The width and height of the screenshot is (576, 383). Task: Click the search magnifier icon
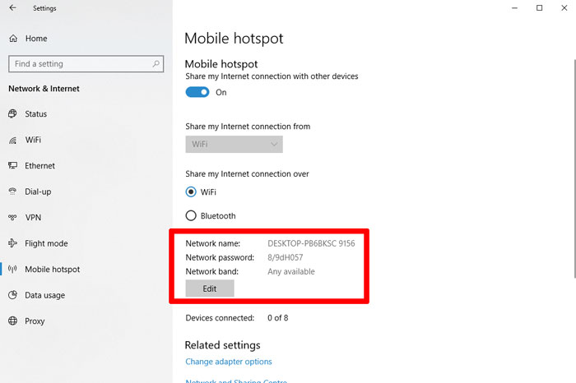click(x=156, y=64)
